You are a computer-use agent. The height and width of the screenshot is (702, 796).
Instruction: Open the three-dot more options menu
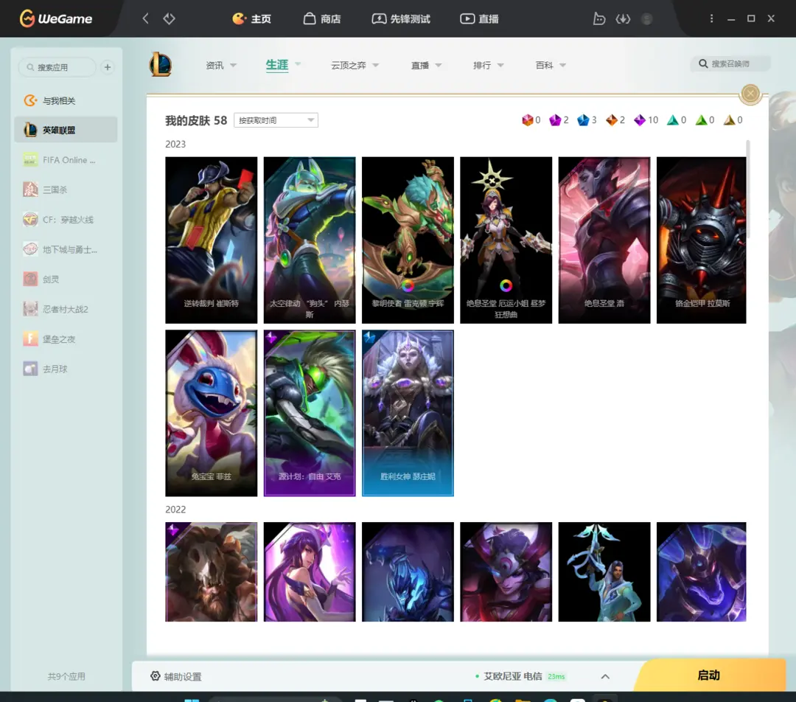coord(711,18)
